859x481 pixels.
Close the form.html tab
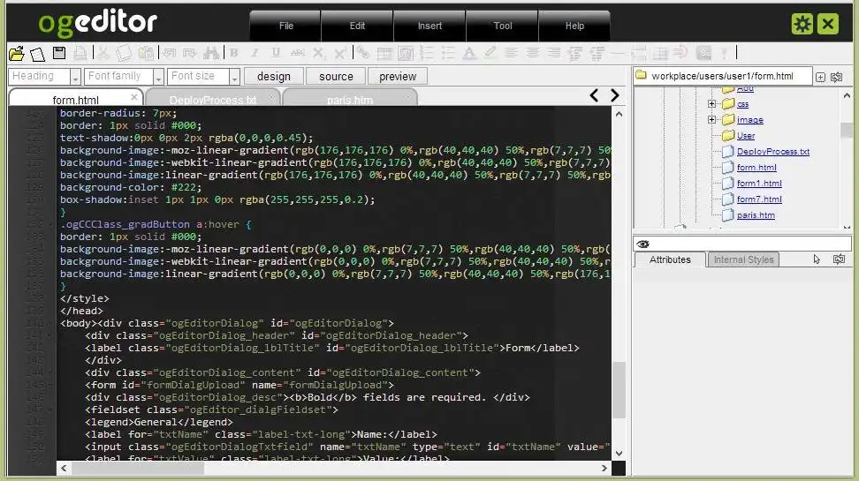tap(134, 97)
